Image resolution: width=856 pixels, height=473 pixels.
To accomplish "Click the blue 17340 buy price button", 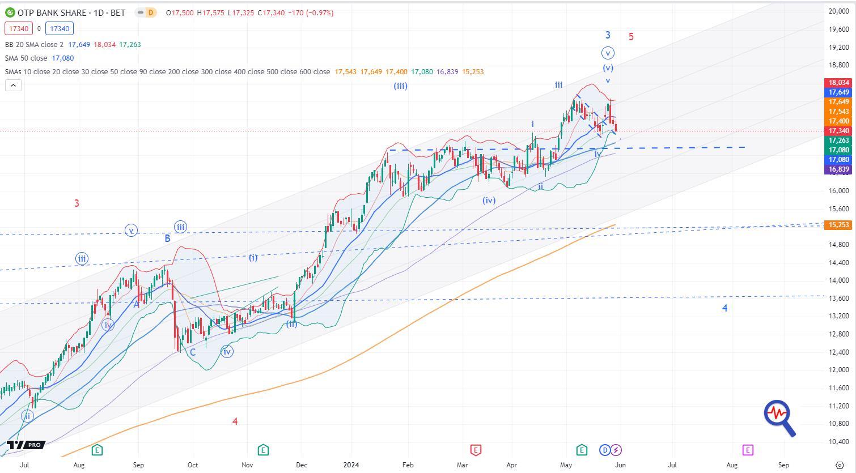I will [60, 28].
